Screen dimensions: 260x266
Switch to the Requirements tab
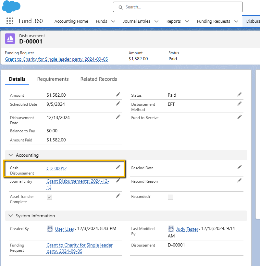[x=53, y=79]
